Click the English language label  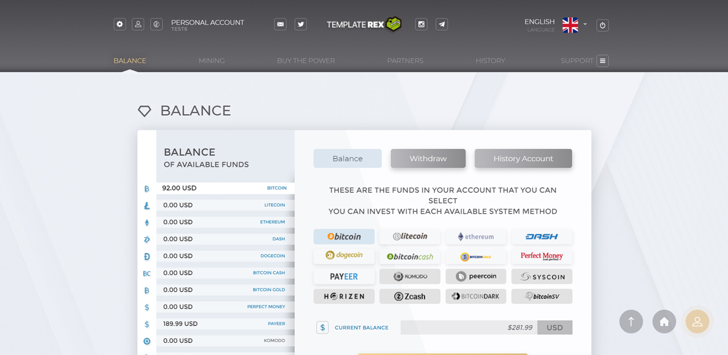pyautogui.click(x=540, y=22)
